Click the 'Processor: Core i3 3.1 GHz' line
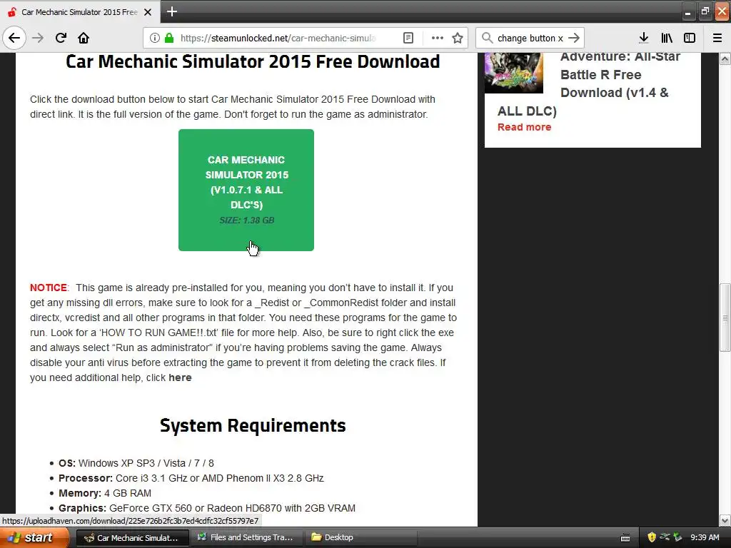 pyautogui.click(x=191, y=478)
